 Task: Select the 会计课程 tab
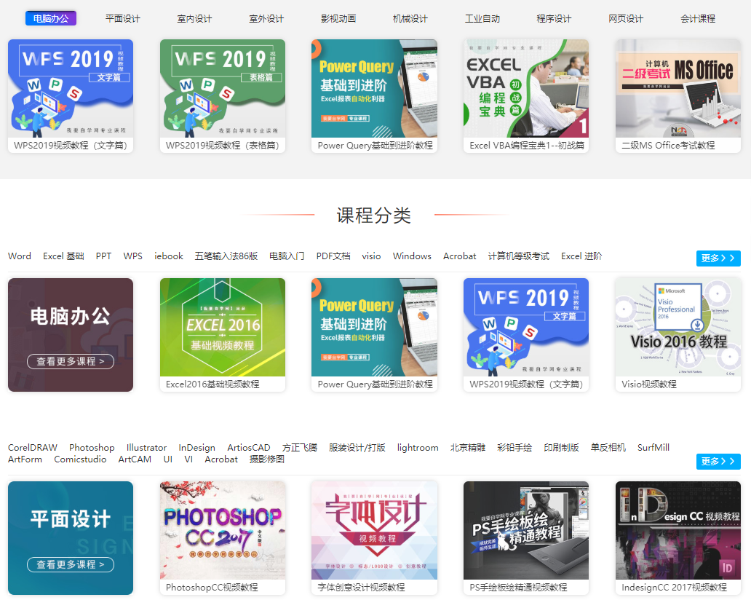tap(698, 19)
